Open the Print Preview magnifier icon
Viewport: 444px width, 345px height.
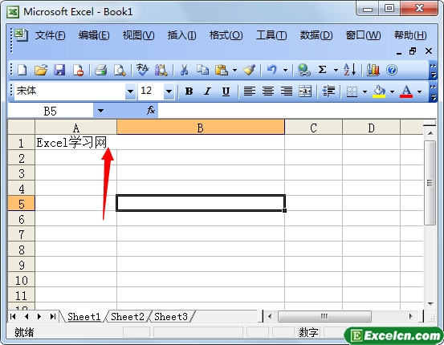click(x=120, y=70)
